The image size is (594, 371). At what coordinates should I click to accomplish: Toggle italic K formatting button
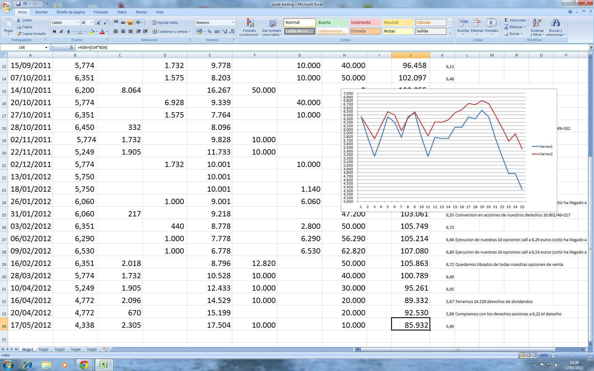click(61, 32)
